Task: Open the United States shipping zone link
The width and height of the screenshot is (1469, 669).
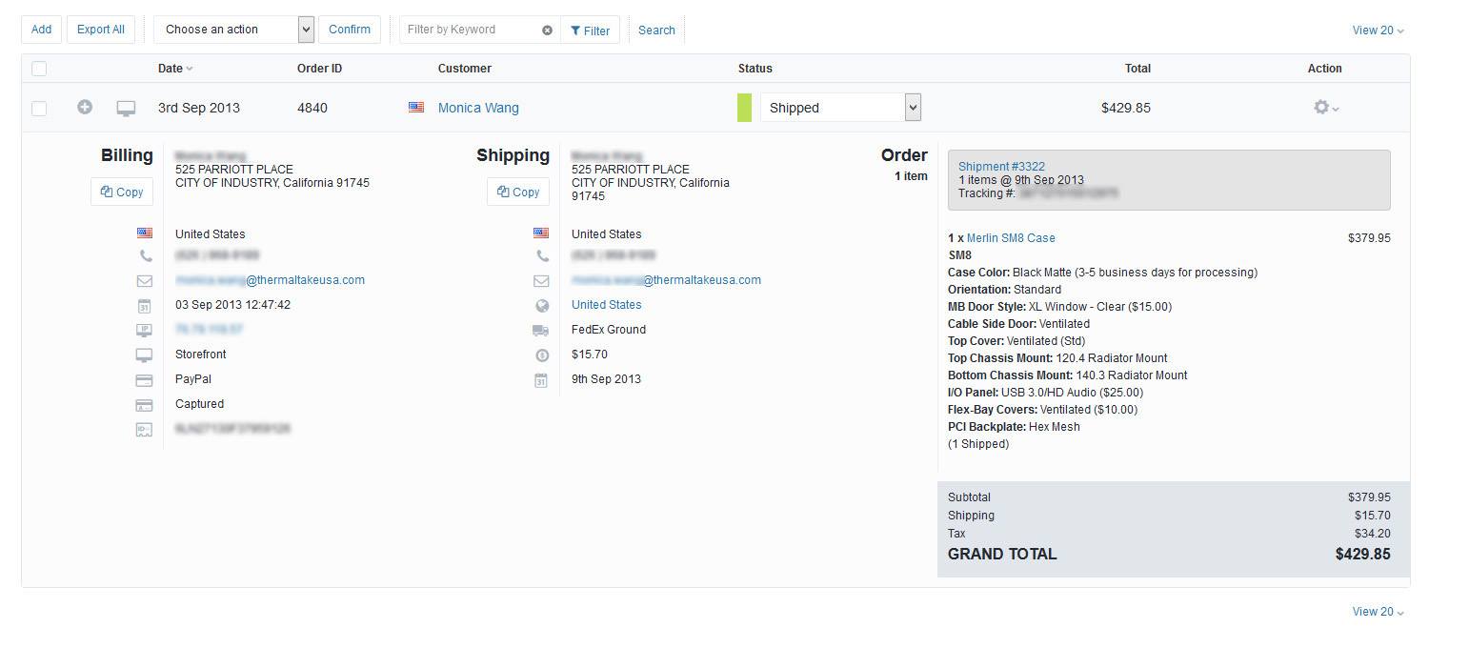Action: coord(607,305)
